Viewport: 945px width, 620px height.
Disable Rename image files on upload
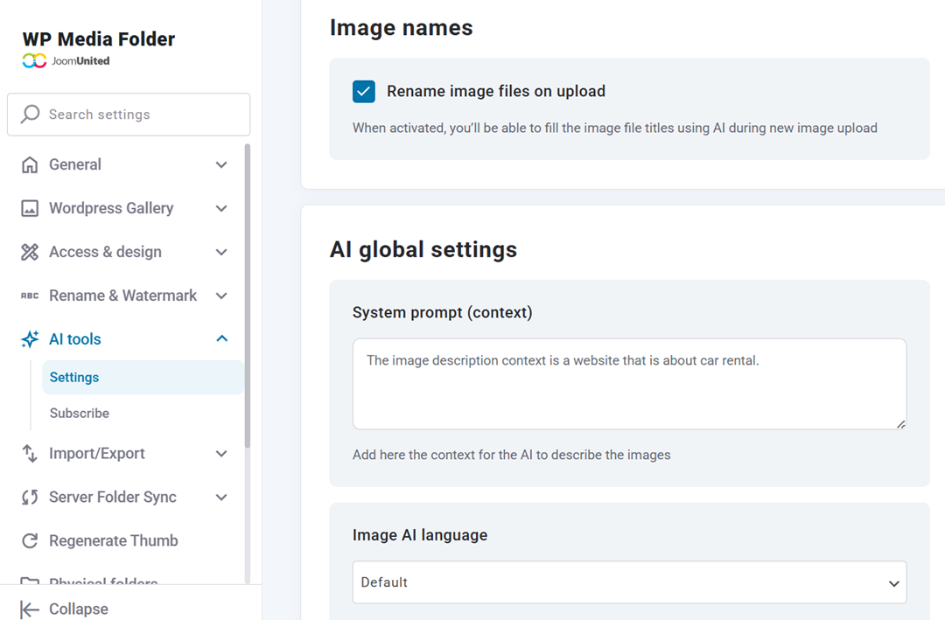click(x=363, y=91)
